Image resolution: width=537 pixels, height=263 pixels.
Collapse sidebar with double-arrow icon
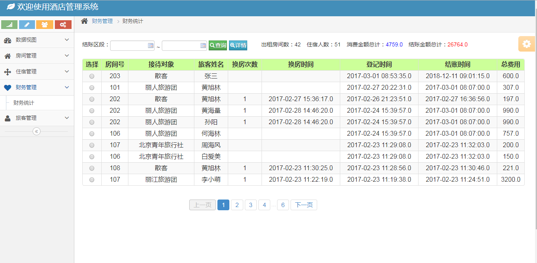(37, 131)
